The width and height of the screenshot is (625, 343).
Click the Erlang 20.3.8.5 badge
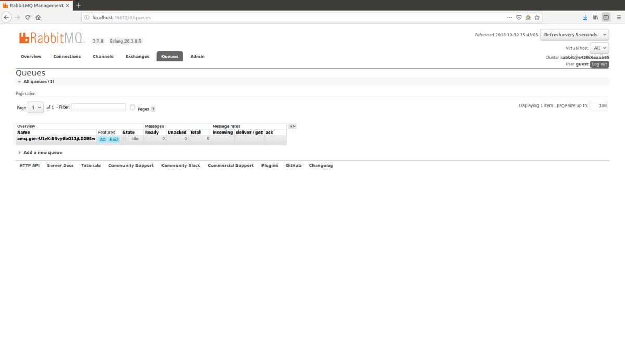pyautogui.click(x=126, y=41)
